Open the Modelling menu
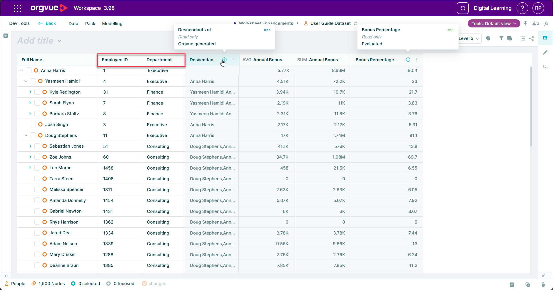The width and height of the screenshot is (553, 290). coord(112,24)
